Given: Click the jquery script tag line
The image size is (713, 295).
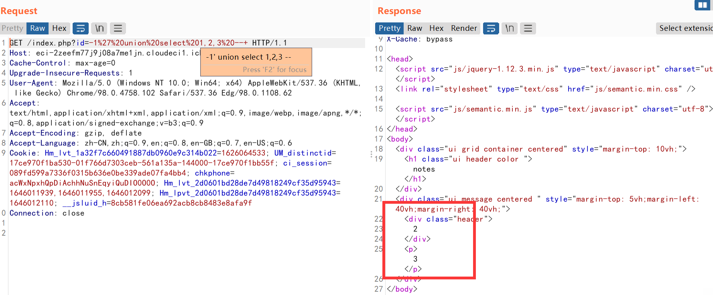Looking at the screenshot, I should pyautogui.click(x=554, y=69).
